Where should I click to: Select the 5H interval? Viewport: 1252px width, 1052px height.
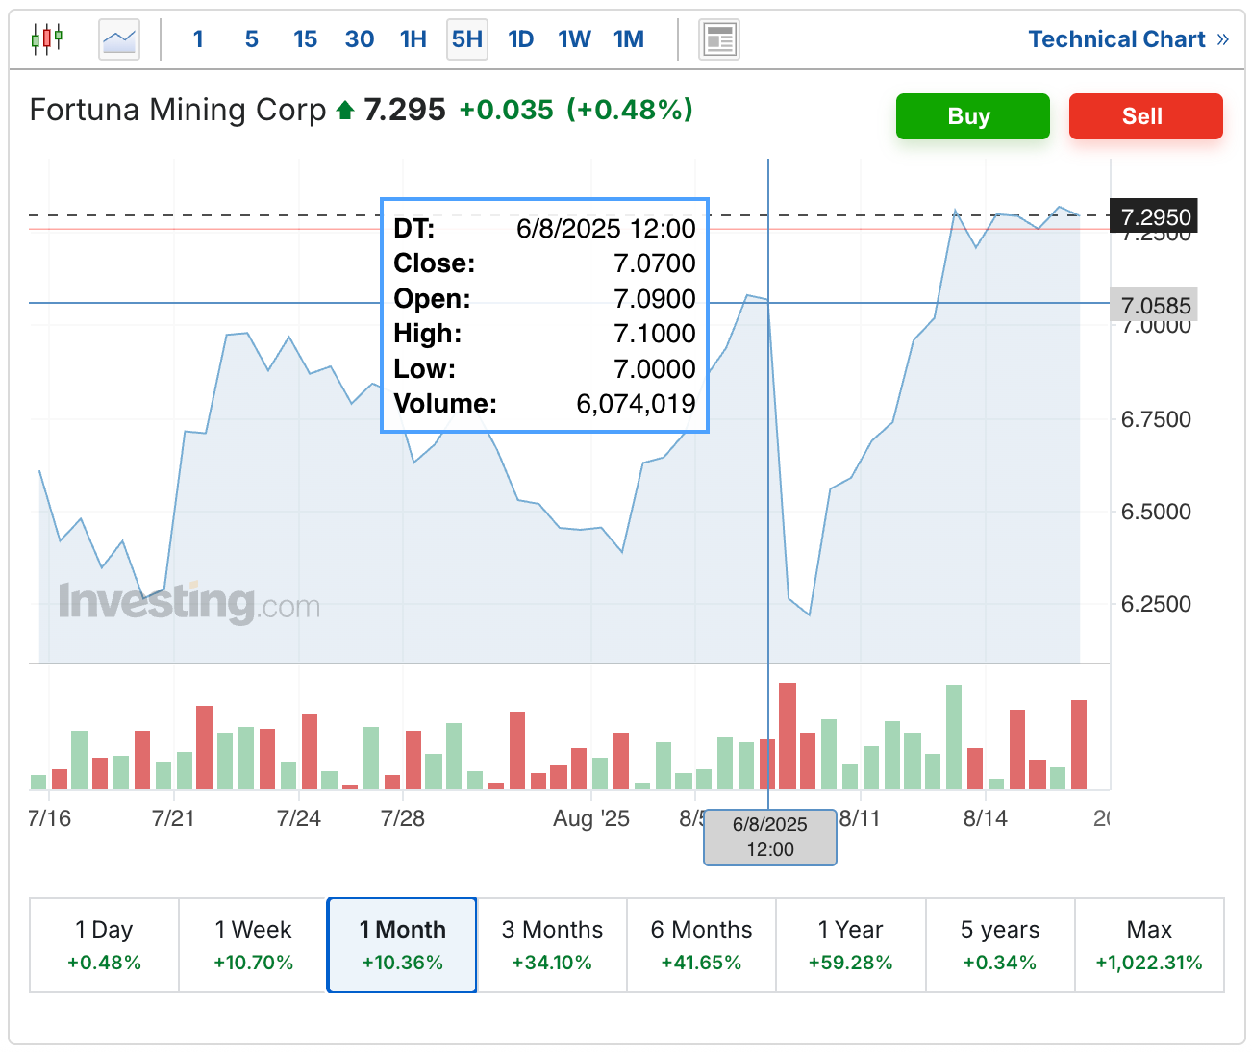pyautogui.click(x=467, y=39)
